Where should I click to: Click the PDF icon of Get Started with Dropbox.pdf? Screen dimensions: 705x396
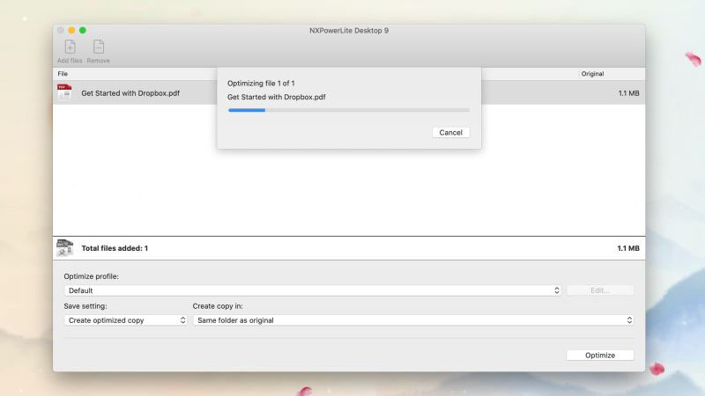[64, 92]
